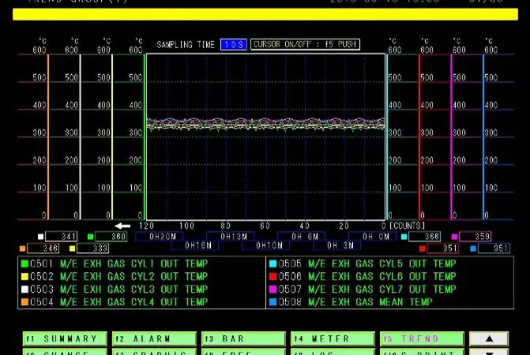The width and height of the screenshot is (530, 355).
Task: Click the 60 count label on x-axis
Action: [265, 226]
